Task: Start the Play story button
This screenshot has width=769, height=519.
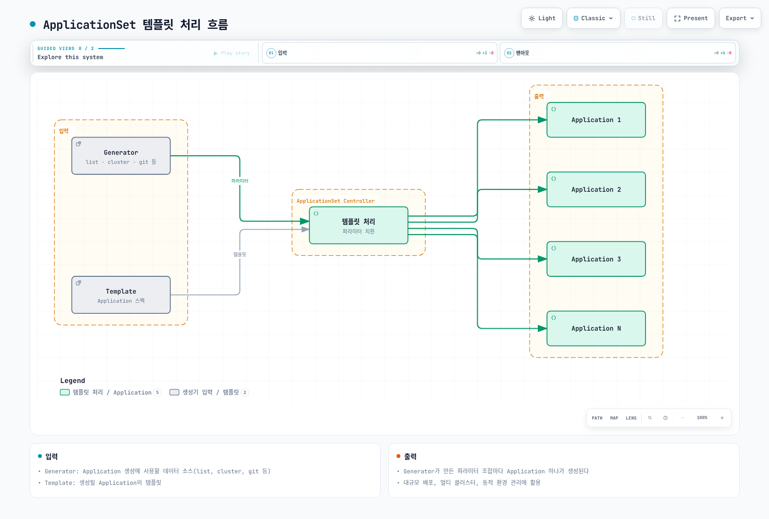Action: (232, 53)
